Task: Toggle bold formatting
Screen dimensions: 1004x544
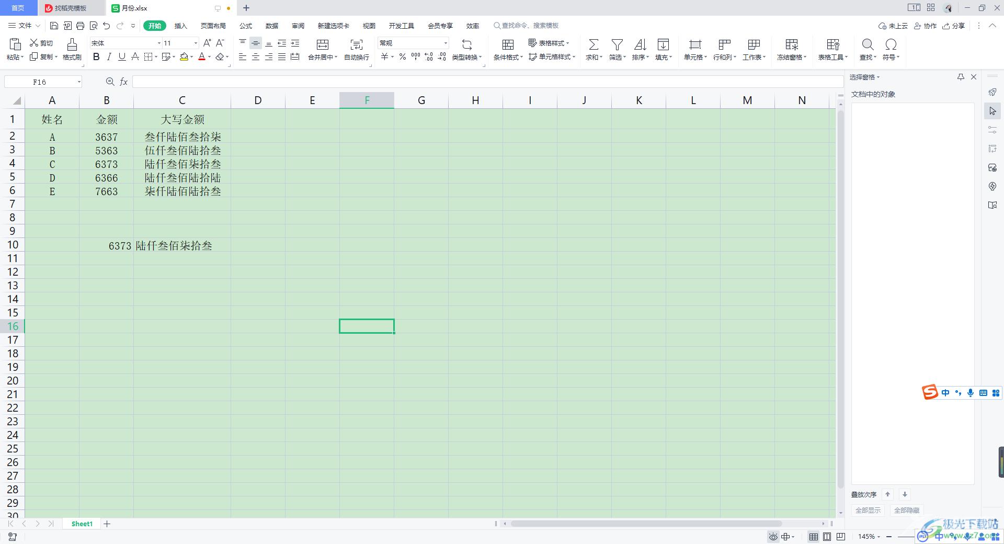Action: coord(96,56)
